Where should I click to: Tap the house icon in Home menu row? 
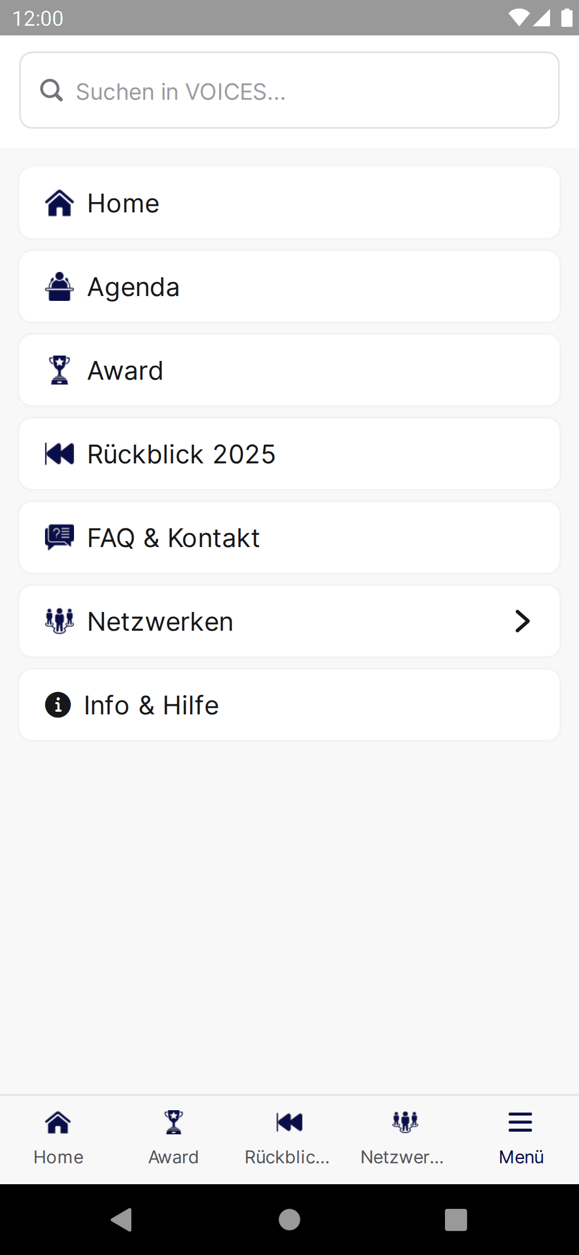(60, 203)
